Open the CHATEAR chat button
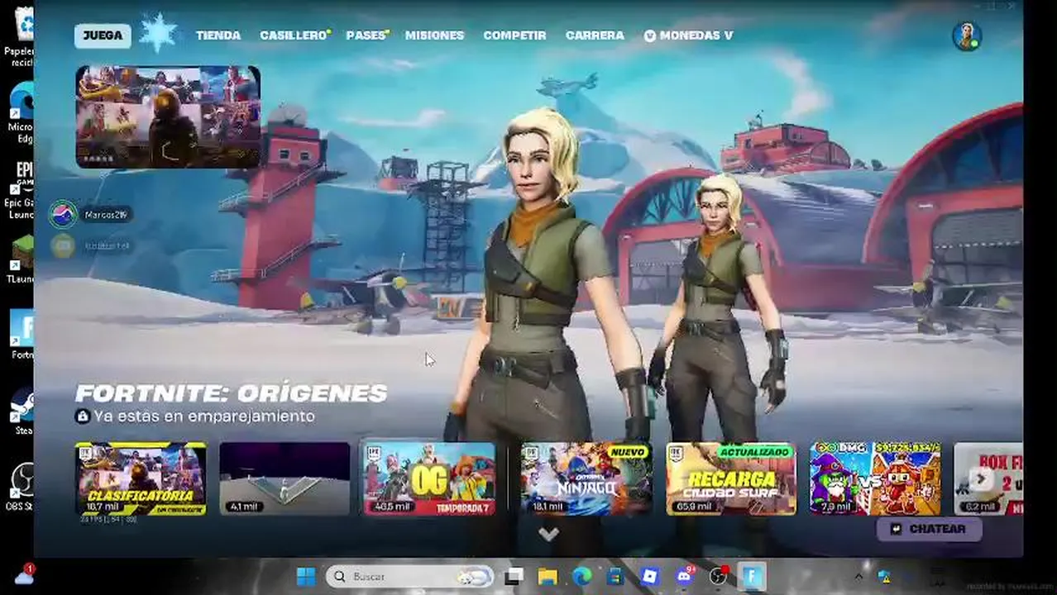 coord(929,529)
